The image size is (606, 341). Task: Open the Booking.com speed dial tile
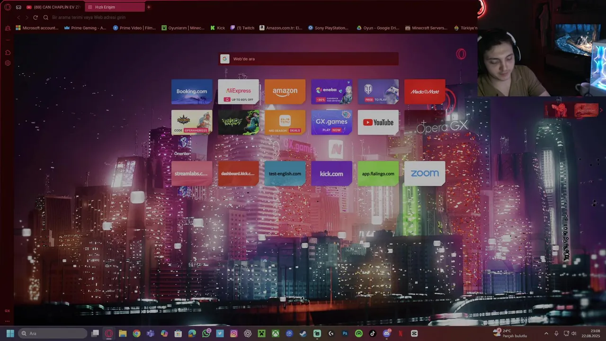[x=192, y=91]
